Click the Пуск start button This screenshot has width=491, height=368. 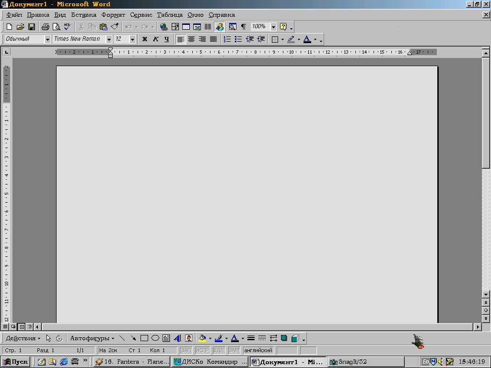coord(16,362)
